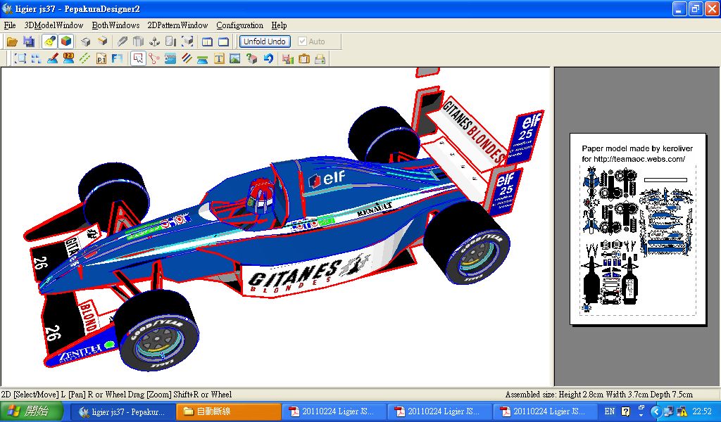Screen dimensions: 721x422
Task: Open the Configuration menu
Action: coord(239,25)
